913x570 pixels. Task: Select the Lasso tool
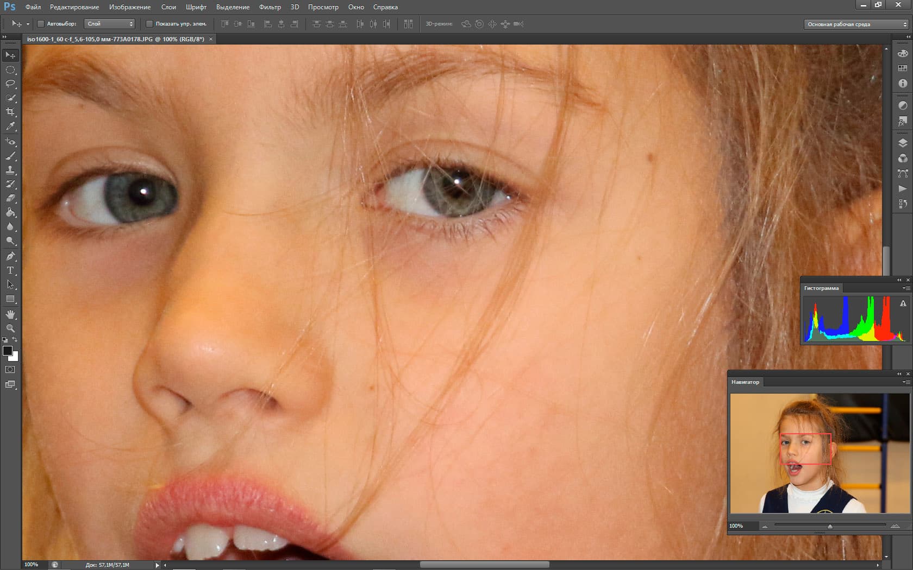coord(10,84)
